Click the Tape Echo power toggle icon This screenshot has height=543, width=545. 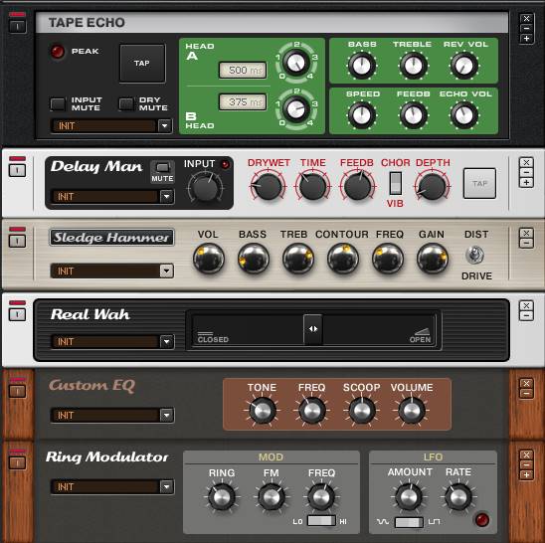(17, 26)
